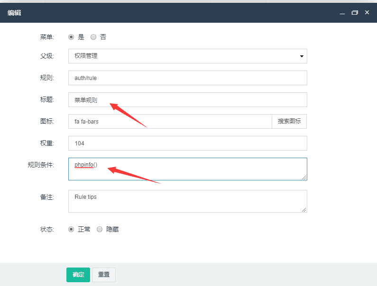Set 状态 to 隐藏
377x286 pixels.
(100, 229)
